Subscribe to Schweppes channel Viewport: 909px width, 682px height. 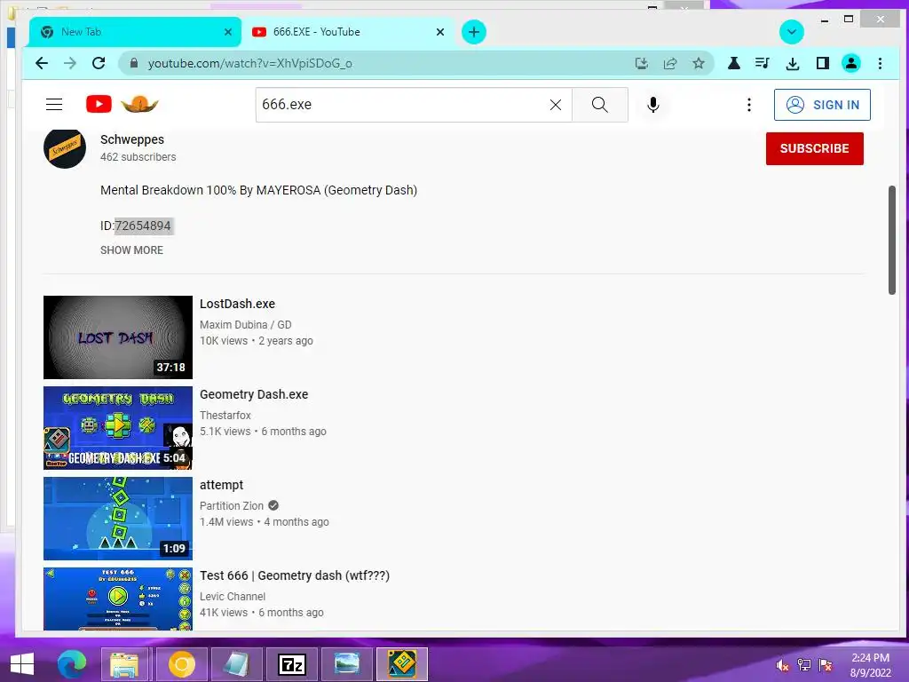point(815,148)
